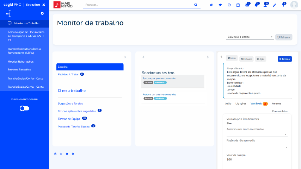Switch to the Anexos tab
Screen dimensions: 301x169
pos(276,104)
